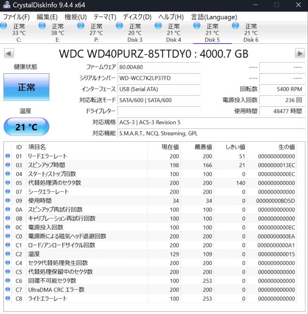The height and width of the screenshot is (314, 308).
Task: Click status icon of 09 使用時間 row
Action: click(x=8, y=200)
